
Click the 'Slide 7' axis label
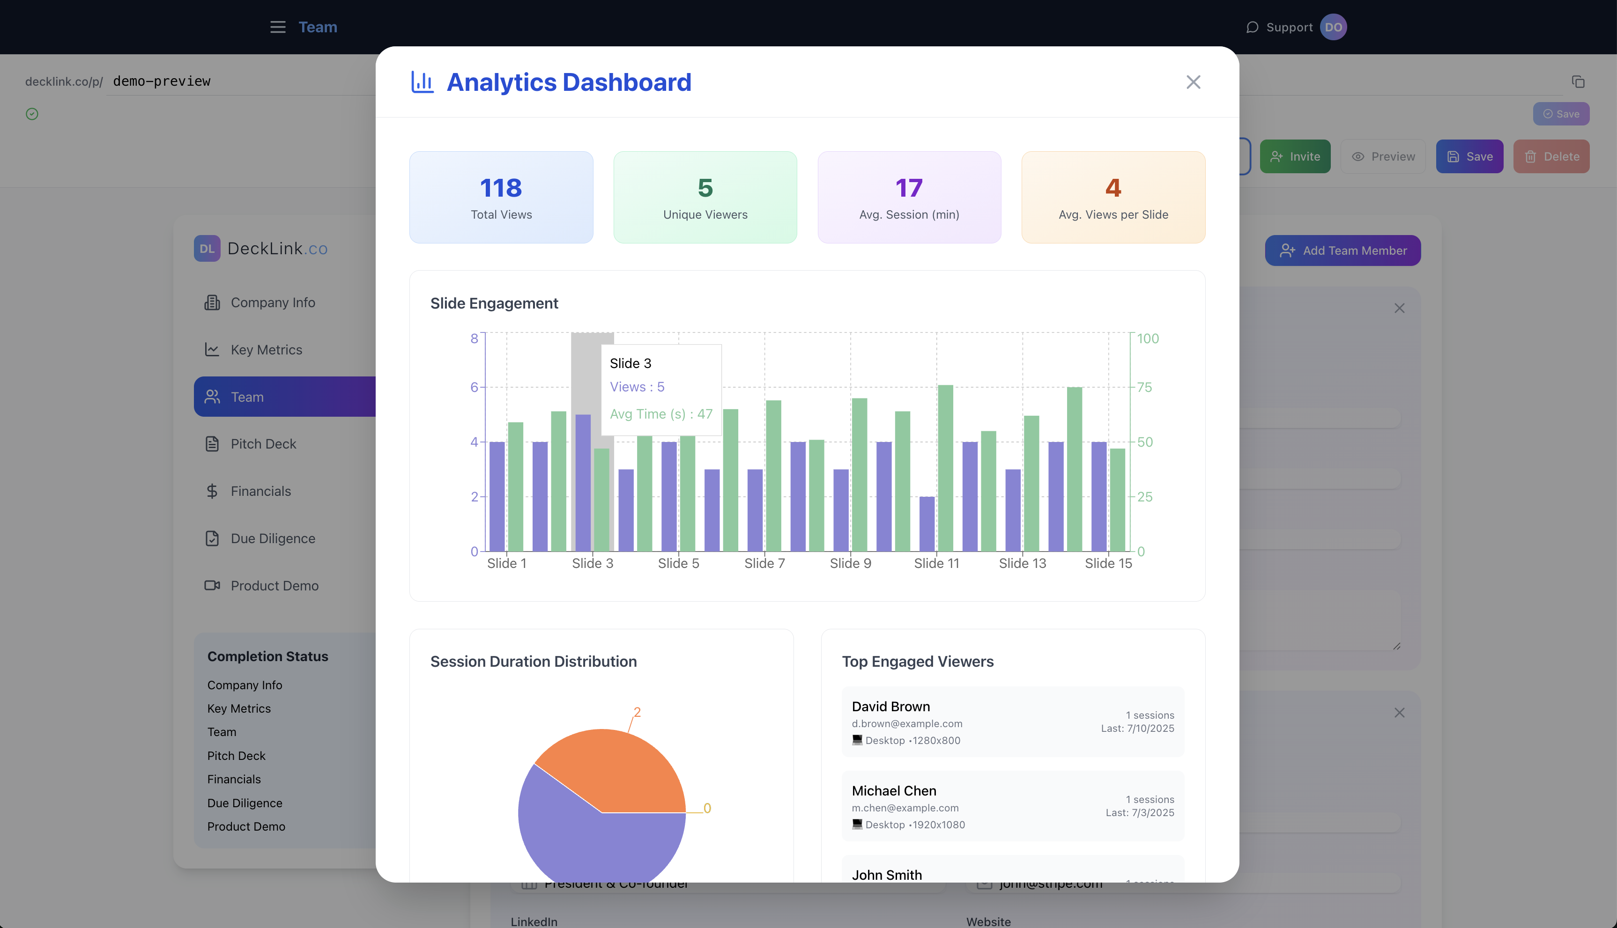pyautogui.click(x=764, y=563)
